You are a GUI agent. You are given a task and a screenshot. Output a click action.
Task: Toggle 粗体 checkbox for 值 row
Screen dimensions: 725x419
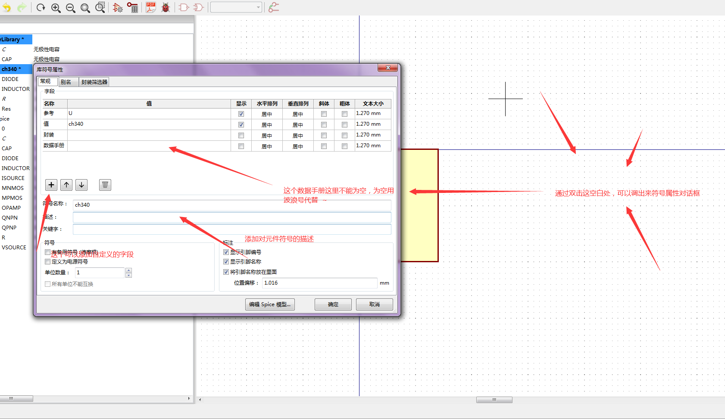click(344, 125)
